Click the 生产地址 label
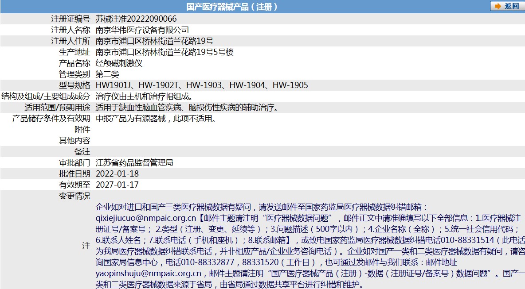The image size is (525, 289). pyautogui.click(x=74, y=52)
